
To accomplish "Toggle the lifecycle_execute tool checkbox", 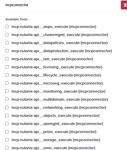I will pos(7,75).
